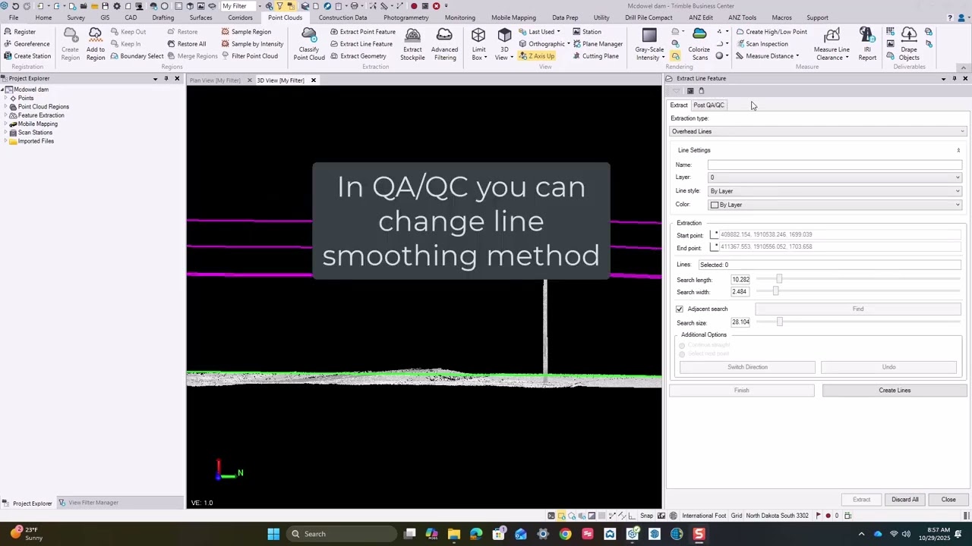
Task: Open the Snagit app on the taskbar
Action: pyautogui.click(x=699, y=534)
